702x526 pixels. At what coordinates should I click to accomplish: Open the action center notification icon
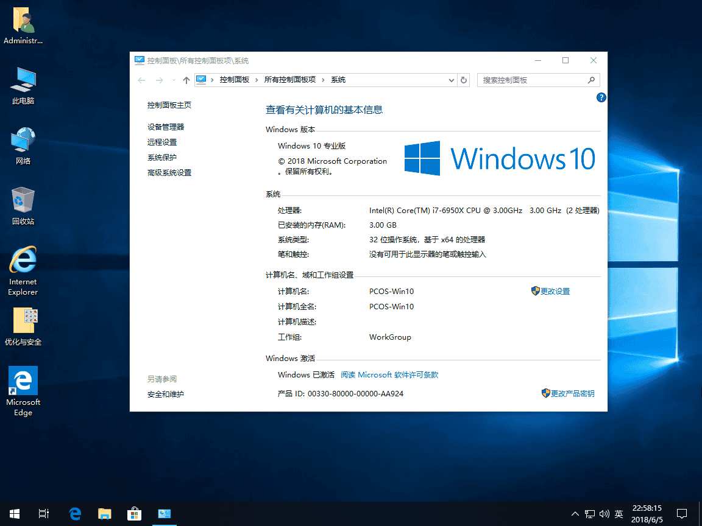tap(681, 514)
